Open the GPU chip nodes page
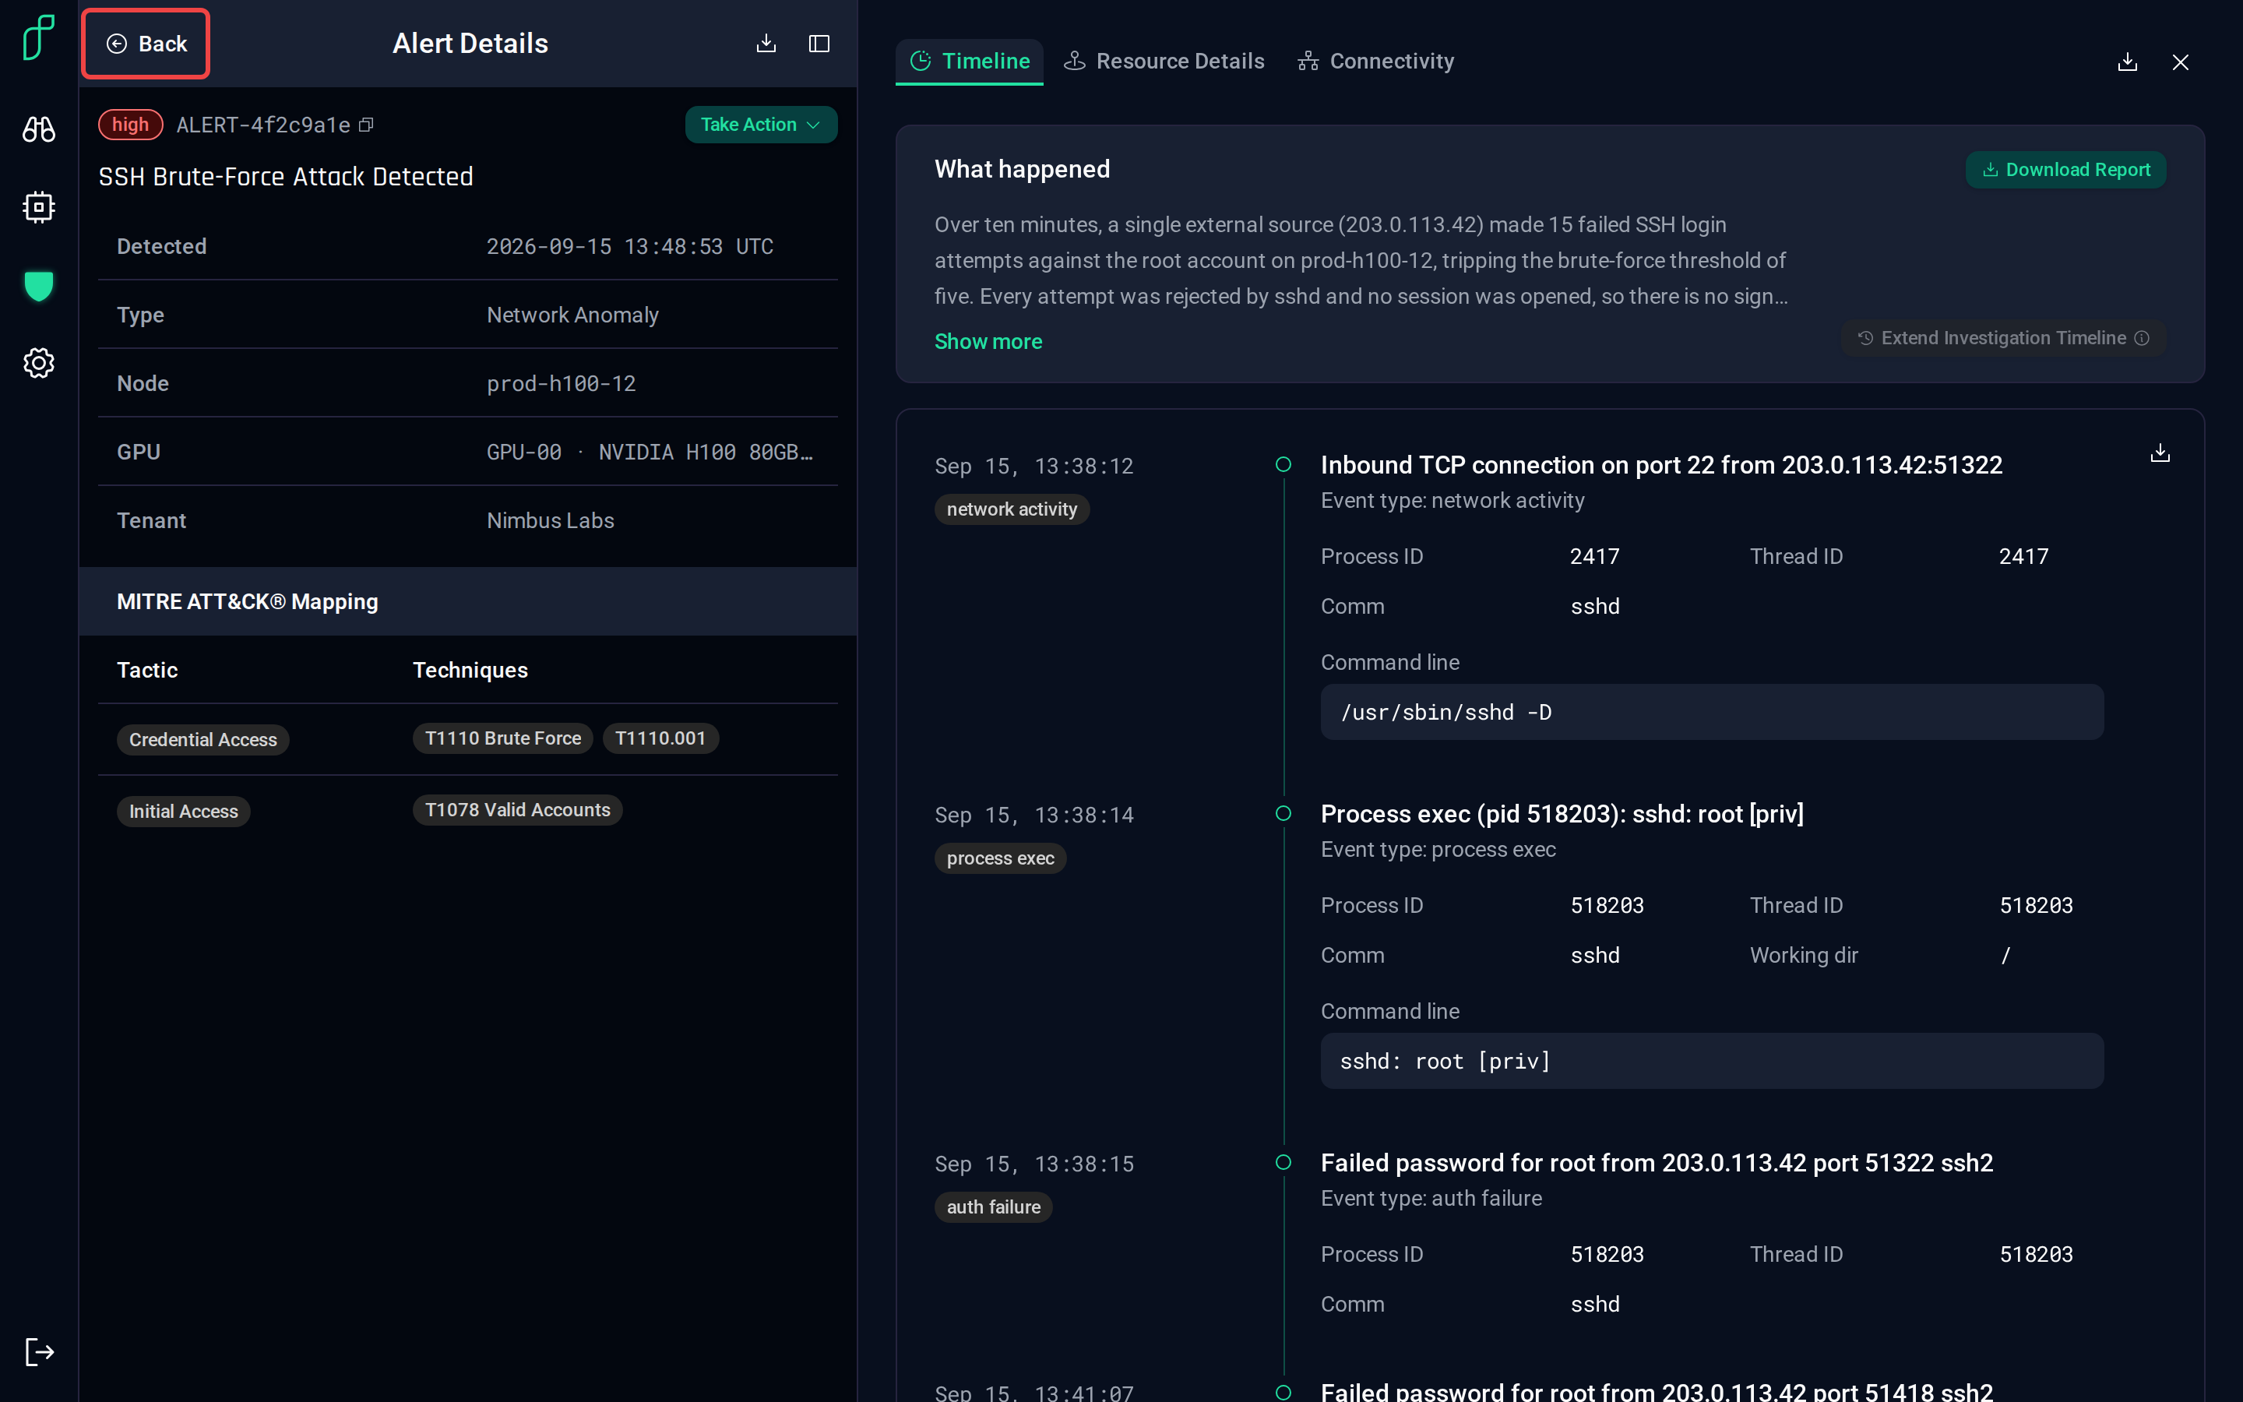 (39, 206)
